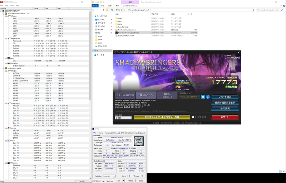Open the Explorer address bar history dropdown

pyautogui.click(x=251, y=10)
